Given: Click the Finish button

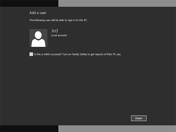Looking at the screenshot, I should pos(138,118).
